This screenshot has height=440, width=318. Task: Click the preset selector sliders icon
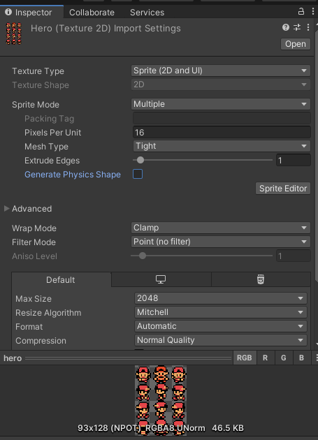[297, 27]
